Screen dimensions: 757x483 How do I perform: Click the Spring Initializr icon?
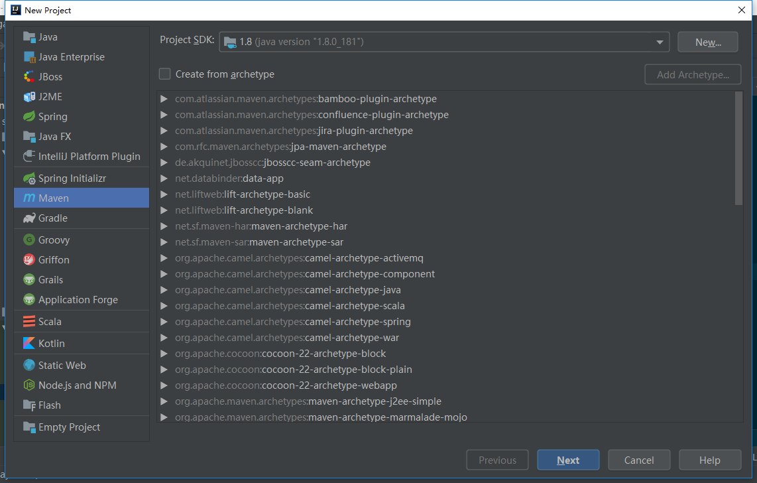pos(29,178)
